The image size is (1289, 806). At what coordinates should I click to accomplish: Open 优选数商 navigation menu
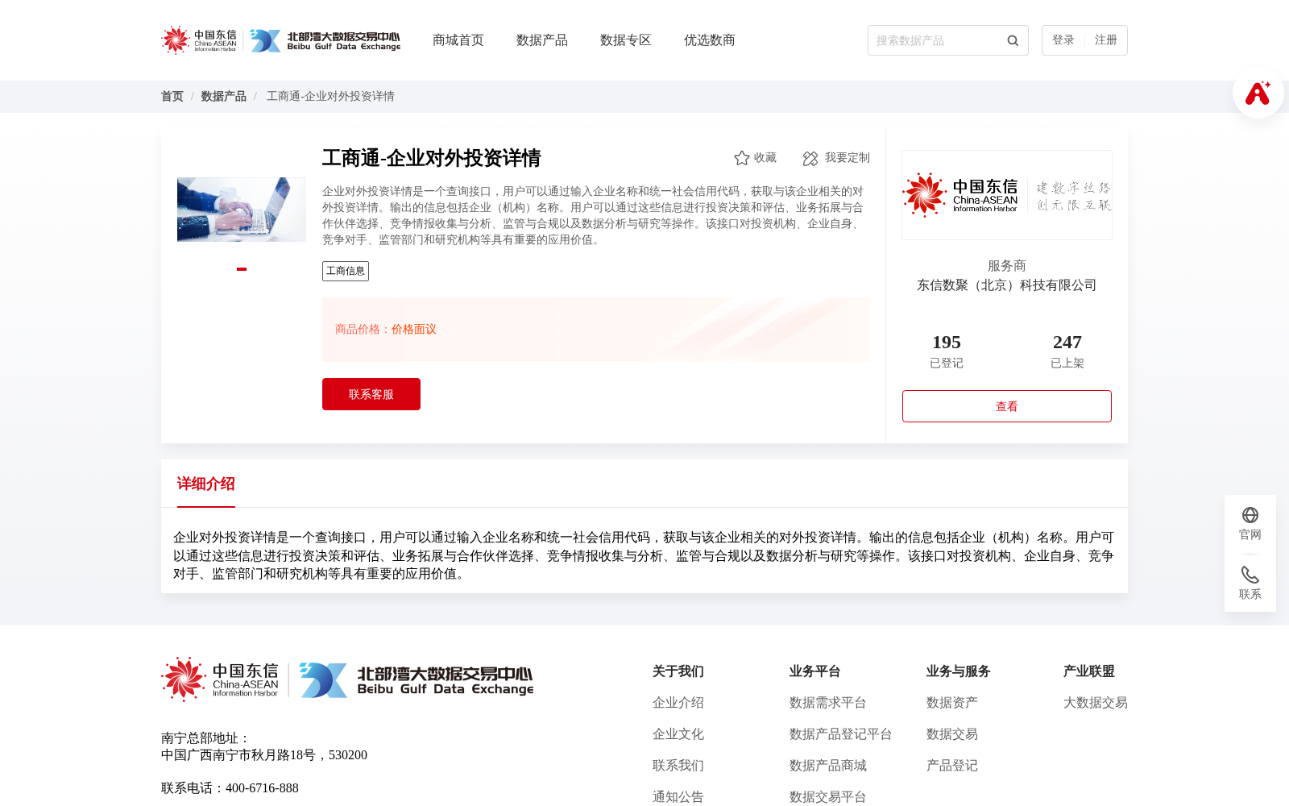710,40
